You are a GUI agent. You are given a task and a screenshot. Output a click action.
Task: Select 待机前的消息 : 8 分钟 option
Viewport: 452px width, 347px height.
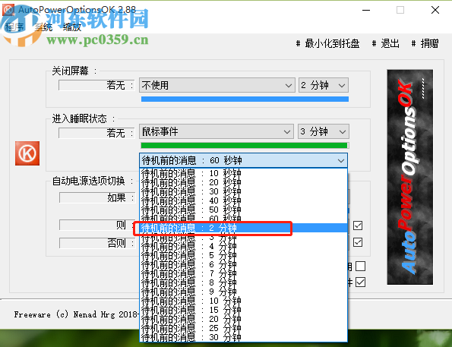coord(244,282)
